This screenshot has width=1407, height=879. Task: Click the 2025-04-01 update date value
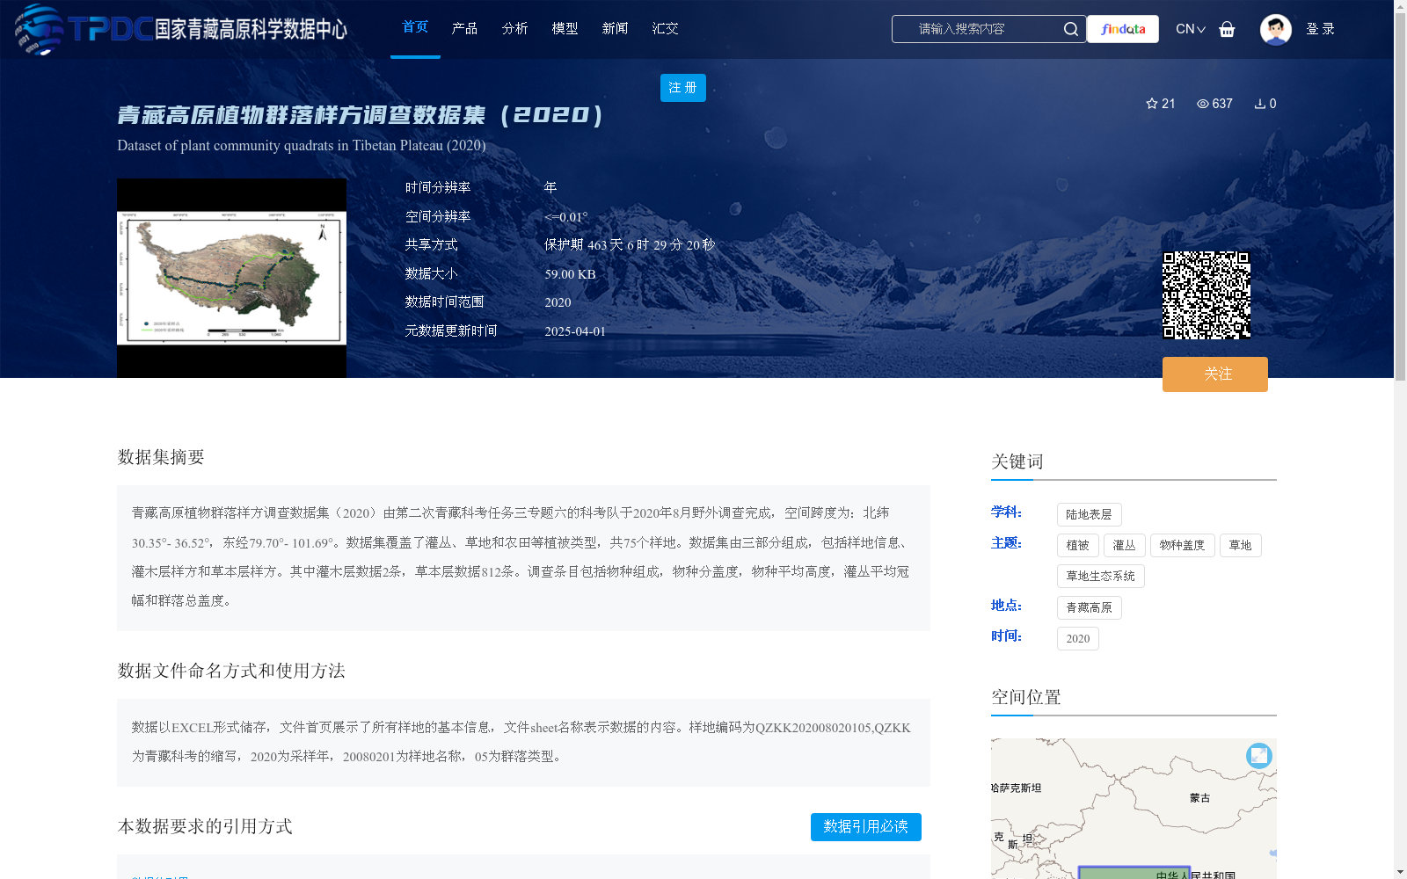click(575, 331)
